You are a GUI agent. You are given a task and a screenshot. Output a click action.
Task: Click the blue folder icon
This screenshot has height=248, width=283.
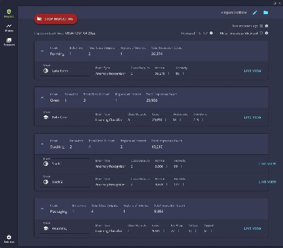tap(266, 12)
